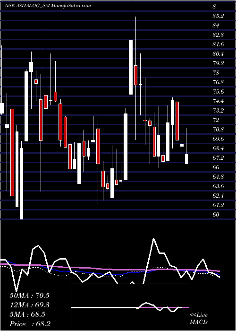Click the 12MA : 69.3 reading
Image resolution: width=236 pixels, height=331 pixels.
coord(29,305)
